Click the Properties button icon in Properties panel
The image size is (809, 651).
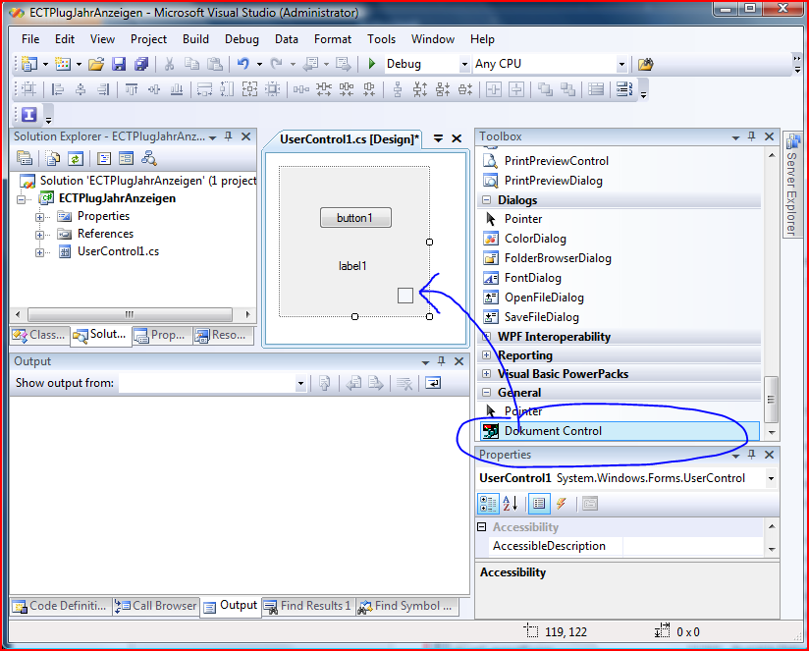click(539, 504)
